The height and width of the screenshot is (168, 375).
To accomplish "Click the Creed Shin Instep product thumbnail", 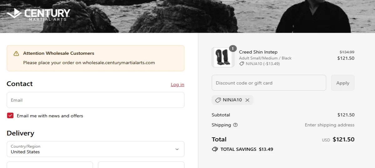I will pos(223,58).
